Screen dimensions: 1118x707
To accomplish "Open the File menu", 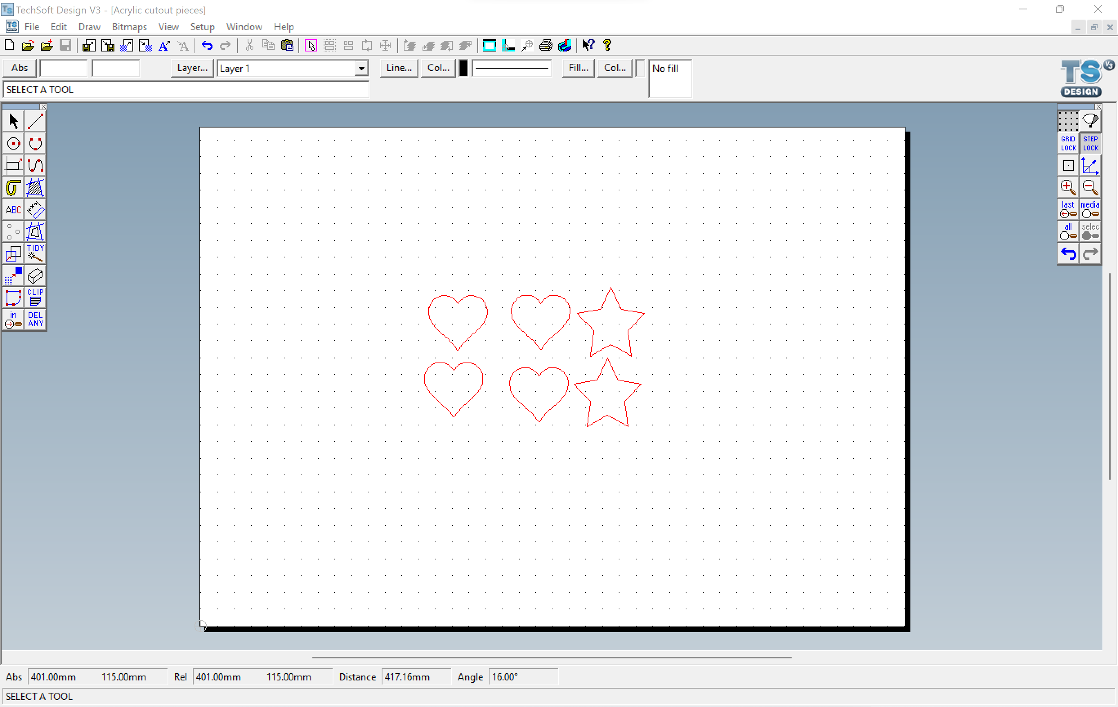I will point(31,27).
